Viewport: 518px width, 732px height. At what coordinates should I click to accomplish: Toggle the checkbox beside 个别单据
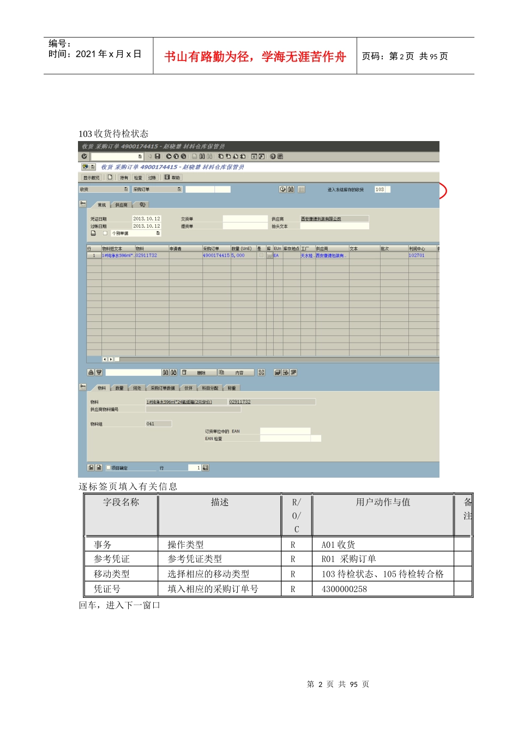pos(105,233)
